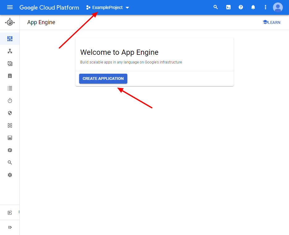Image resolution: width=289 pixels, height=235 pixels.
Task: Open the Release notes sidebar icon
Action: coord(10,212)
